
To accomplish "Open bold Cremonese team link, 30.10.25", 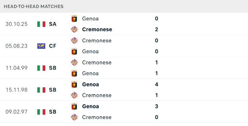I will [x=97, y=29].
